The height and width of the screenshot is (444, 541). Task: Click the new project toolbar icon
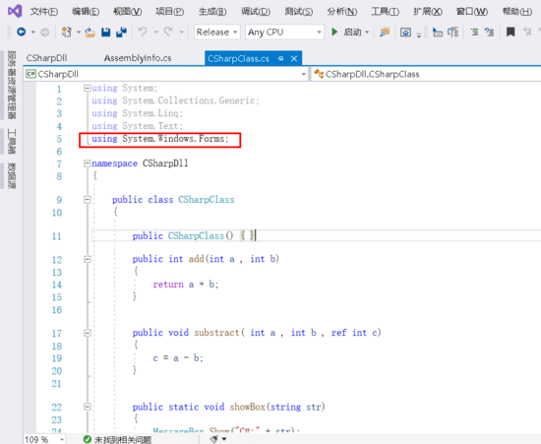(x=66, y=32)
